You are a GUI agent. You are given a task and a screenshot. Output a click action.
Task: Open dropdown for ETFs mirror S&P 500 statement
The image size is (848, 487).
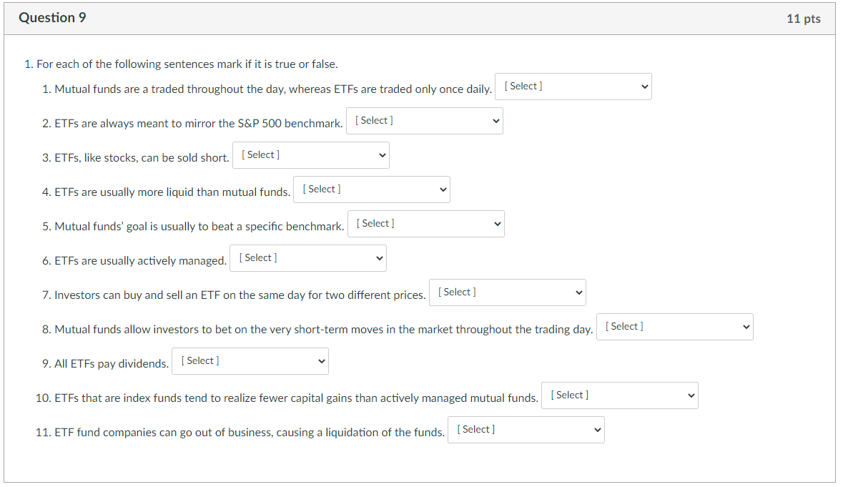425,121
